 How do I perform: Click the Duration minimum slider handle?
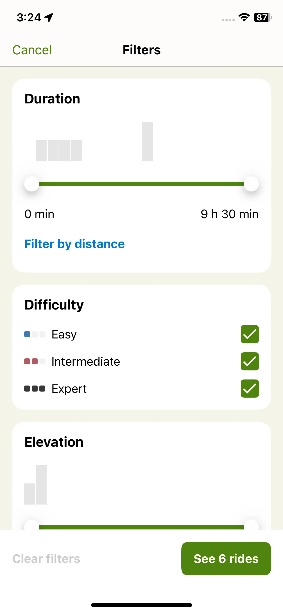pos(32,184)
